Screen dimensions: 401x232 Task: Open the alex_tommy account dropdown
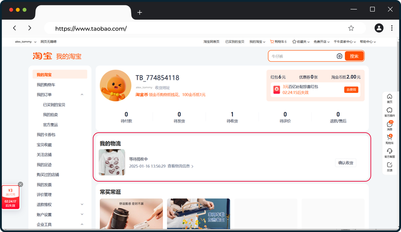26,42
